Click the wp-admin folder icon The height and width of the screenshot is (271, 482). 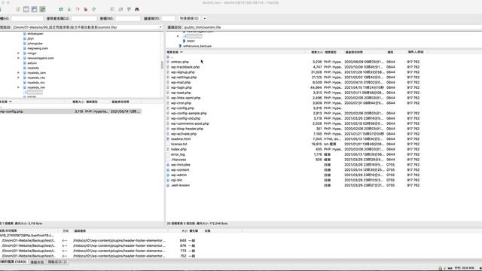coord(168,175)
